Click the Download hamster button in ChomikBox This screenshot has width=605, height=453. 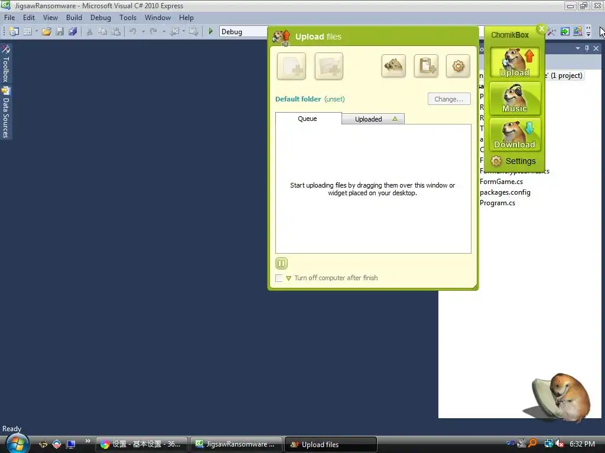(515, 134)
